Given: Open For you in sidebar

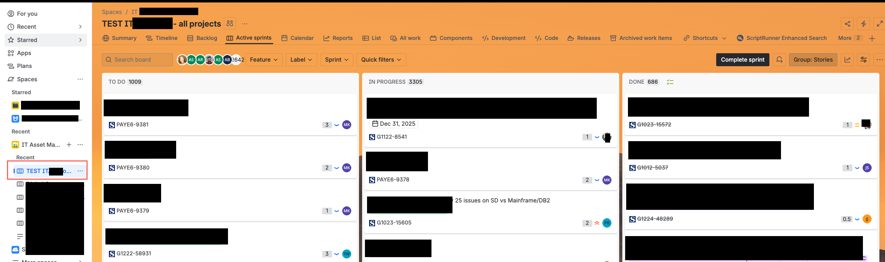Looking at the screenshot, I should click(46, 14).
